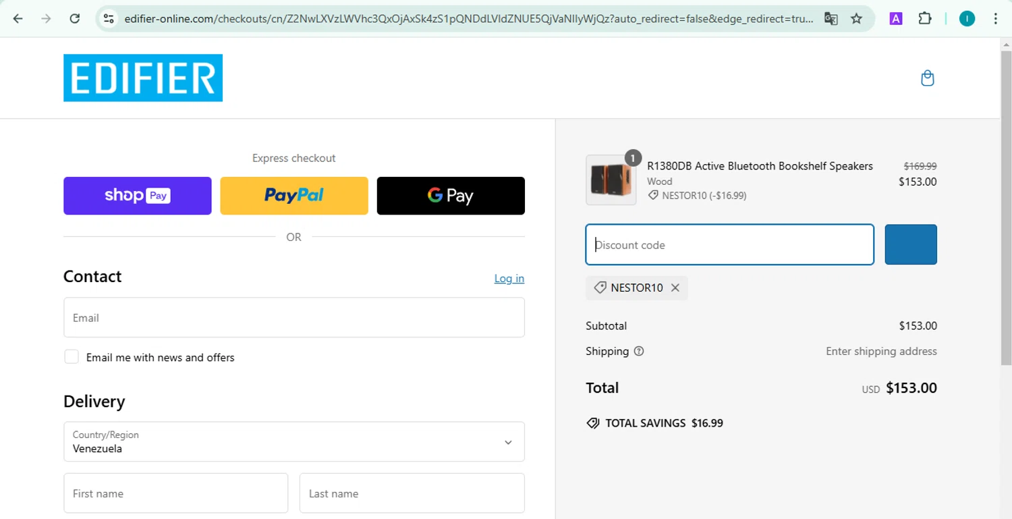This screenshot has width=1012, height=519.
Task: Click the Log in link
Action: 509,278
